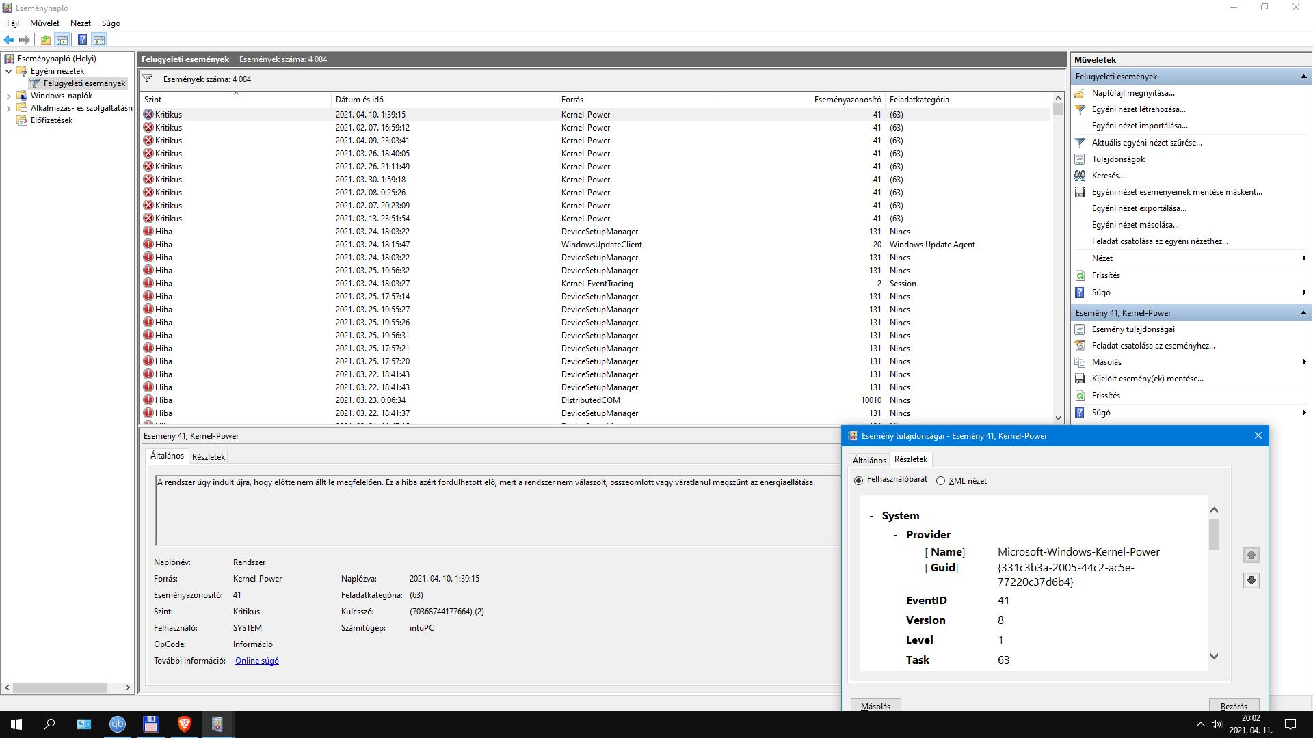The height and width of the screenshot is (738, 1313).
Task: Click the filter funnel icon above event list
Action: tap(148, 79)
